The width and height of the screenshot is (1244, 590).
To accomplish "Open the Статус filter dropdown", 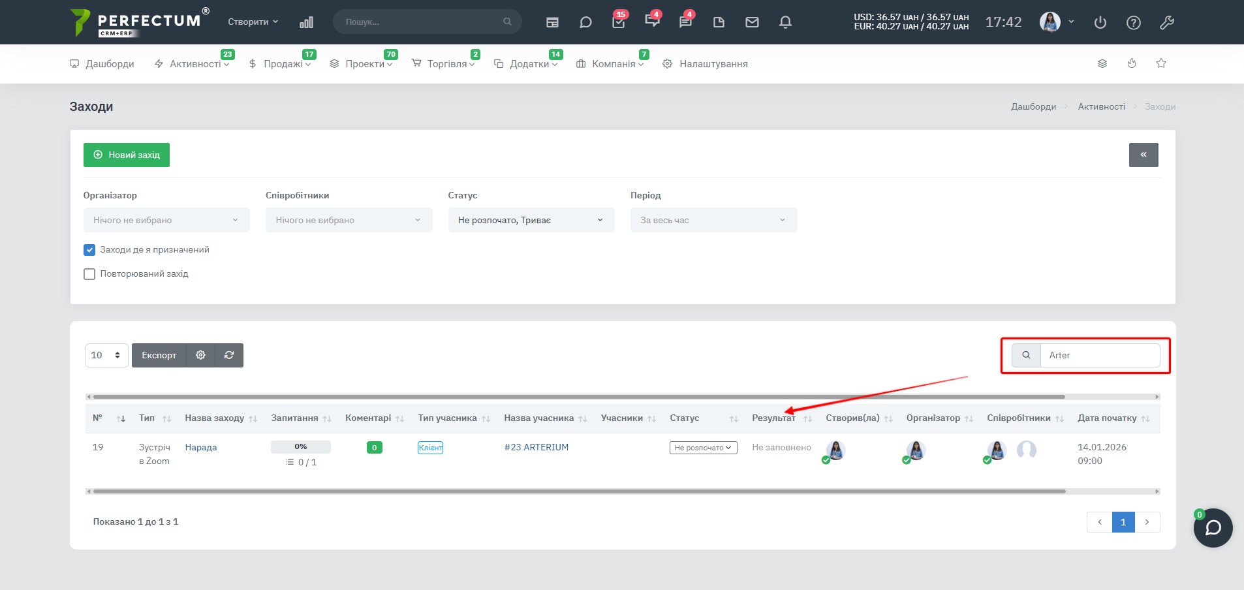I will pyautogui.click(x=531, y=220).
